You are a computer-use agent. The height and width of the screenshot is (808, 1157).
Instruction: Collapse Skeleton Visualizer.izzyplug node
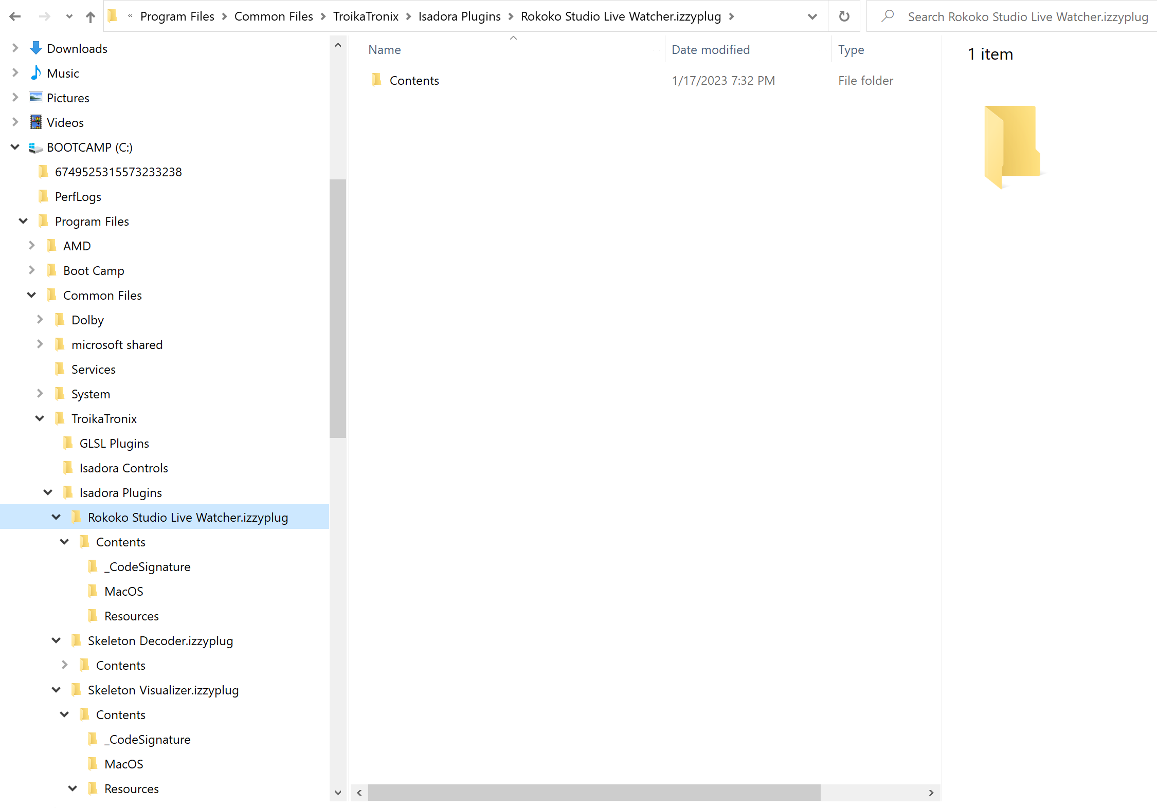click(57, 690)
